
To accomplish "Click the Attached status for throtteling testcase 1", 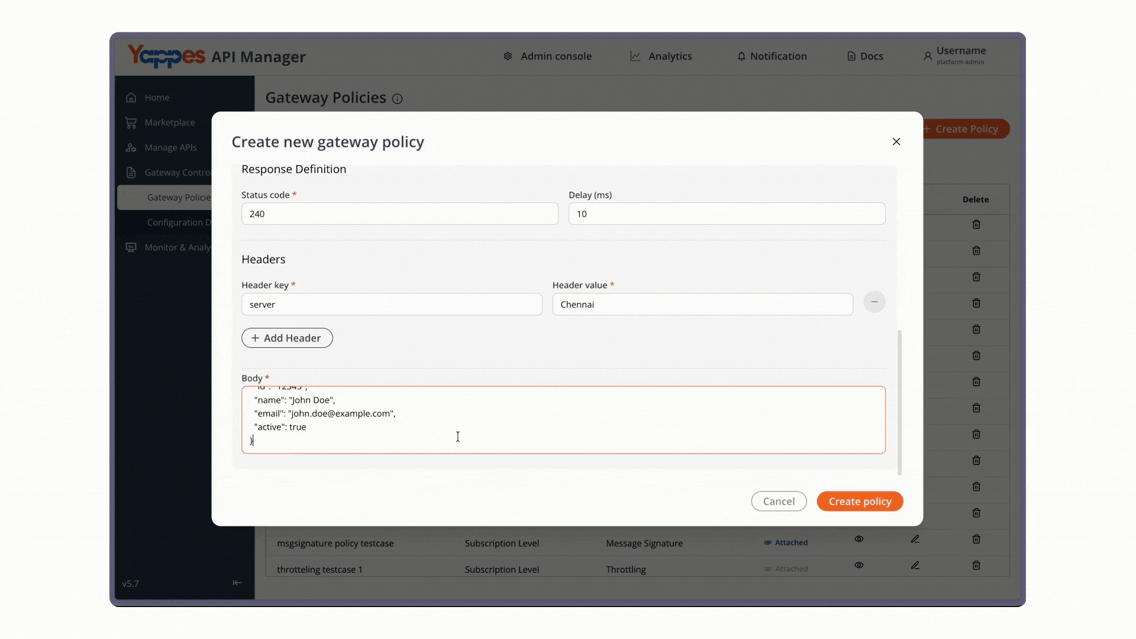I will click(x=786, y=569).
